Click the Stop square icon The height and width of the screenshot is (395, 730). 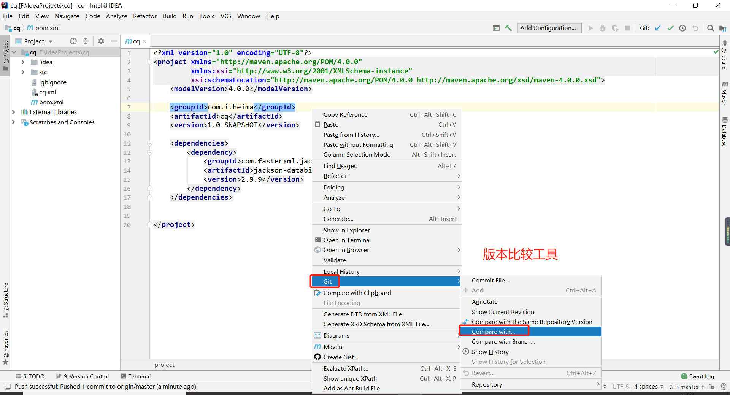(627, 28)
